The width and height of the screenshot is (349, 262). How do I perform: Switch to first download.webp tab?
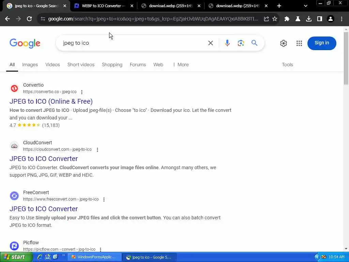tap(170, 6)
